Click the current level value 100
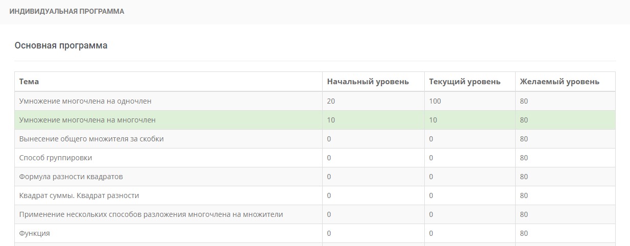This screenshot has height=246, width=630. [435, 101]
